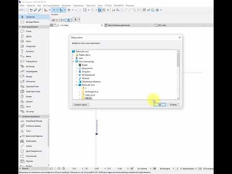Click the Отмена button in the folder dialog
232x174 pixels.
[173, 105]
